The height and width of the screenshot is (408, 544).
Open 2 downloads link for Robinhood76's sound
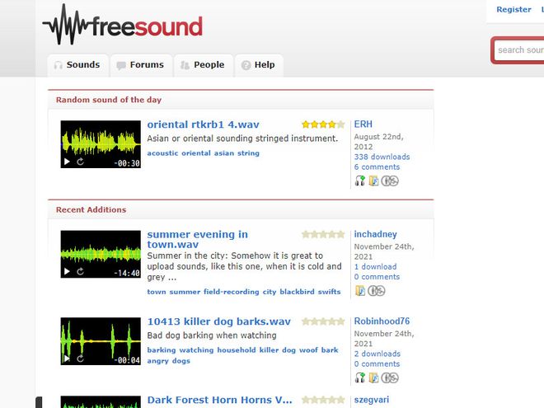tap(378, 354)
